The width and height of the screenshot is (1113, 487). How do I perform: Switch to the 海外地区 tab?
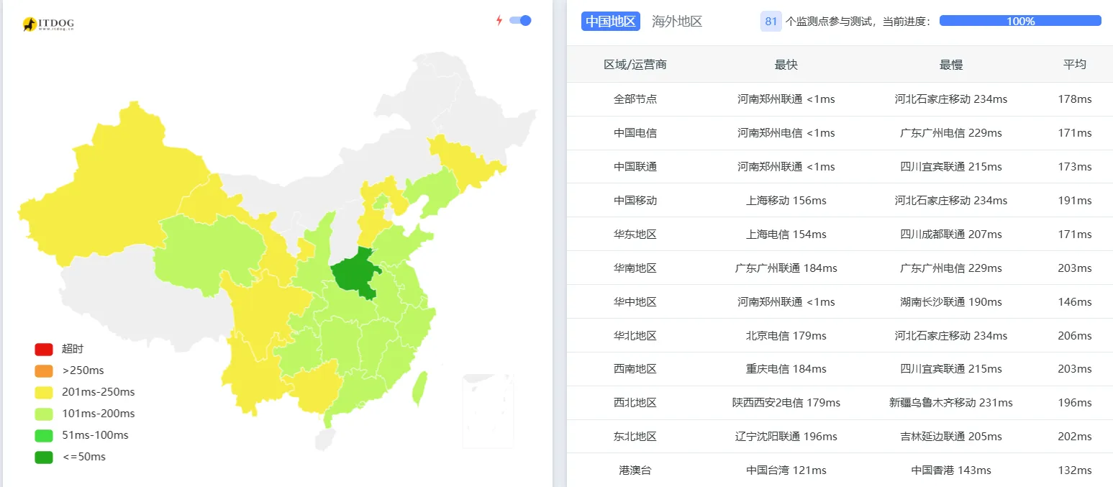pyautogui.click(x=677, y=22)
